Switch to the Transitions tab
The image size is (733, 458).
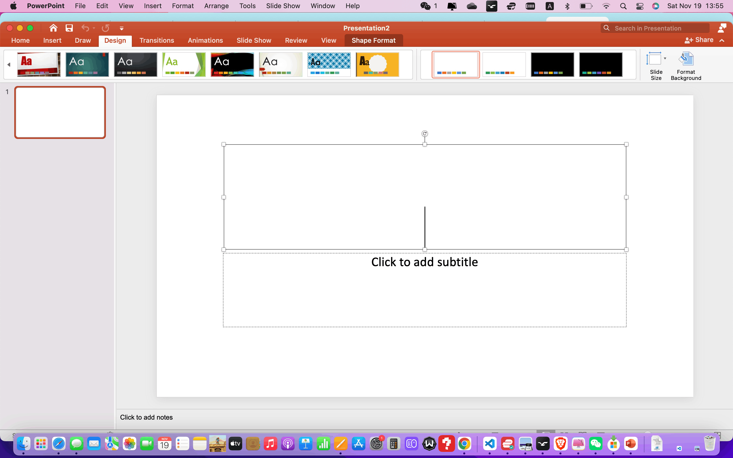(x=157, y=40)
